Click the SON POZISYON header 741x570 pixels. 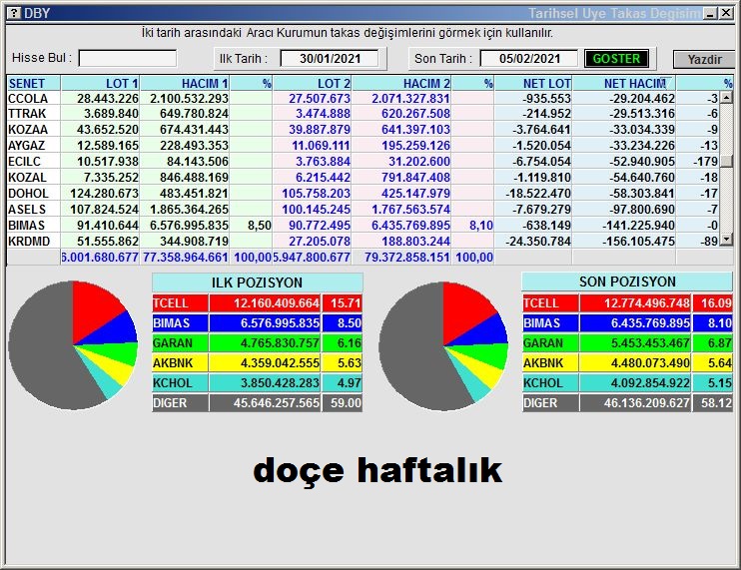pos(627,282)
